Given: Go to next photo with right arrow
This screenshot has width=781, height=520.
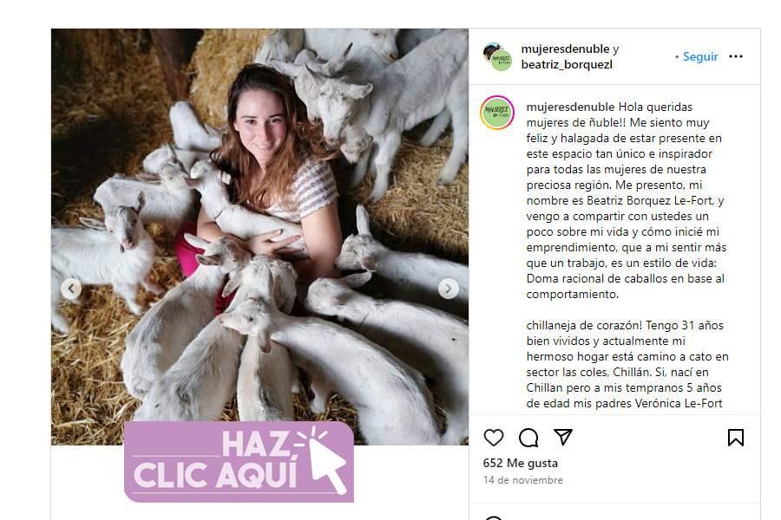Looking at the screenshot, I should point(449,289).
